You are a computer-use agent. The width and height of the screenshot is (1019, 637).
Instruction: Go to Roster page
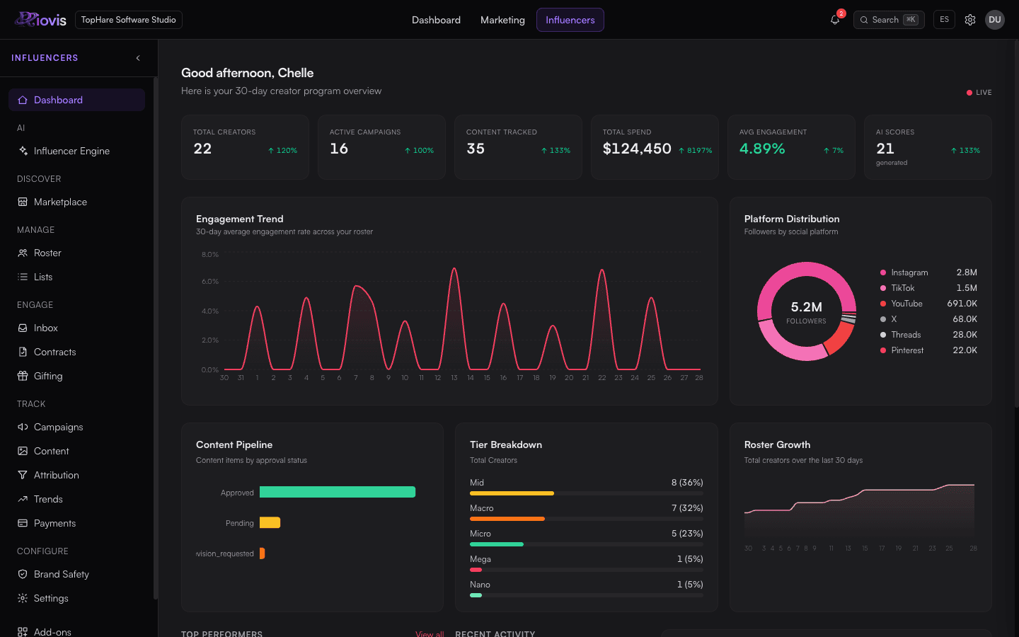[76, 253]
